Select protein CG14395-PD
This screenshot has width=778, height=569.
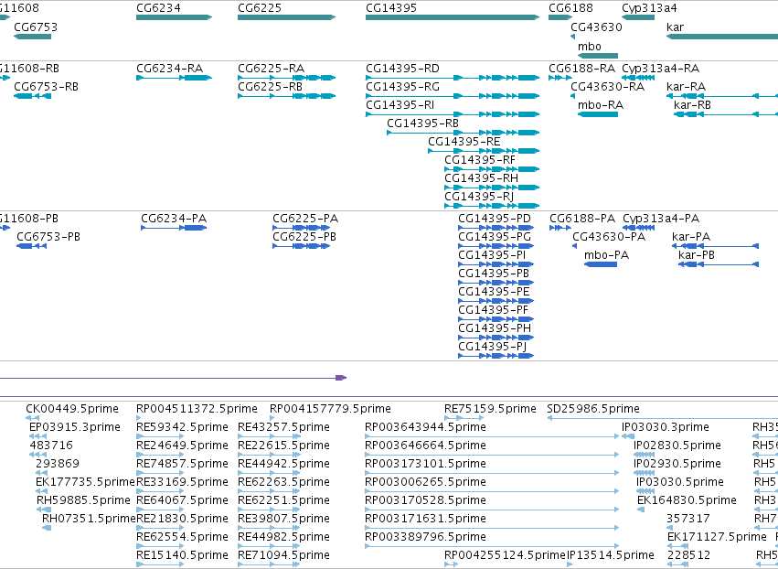click(x=495, y=219)
